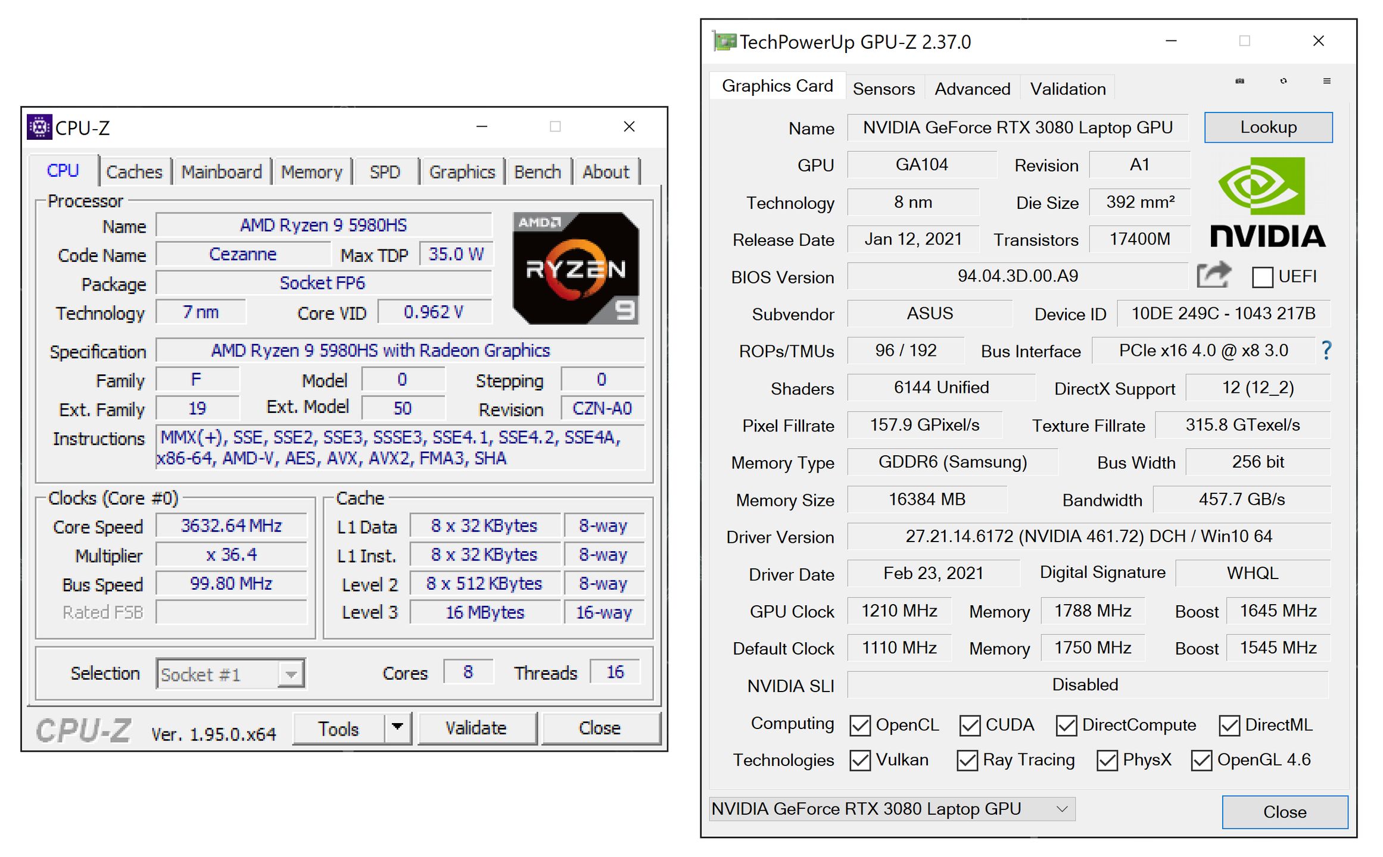Click the GPU-Z title bar app icon
The image size is (1383, 857).
(x=725, y=42)
